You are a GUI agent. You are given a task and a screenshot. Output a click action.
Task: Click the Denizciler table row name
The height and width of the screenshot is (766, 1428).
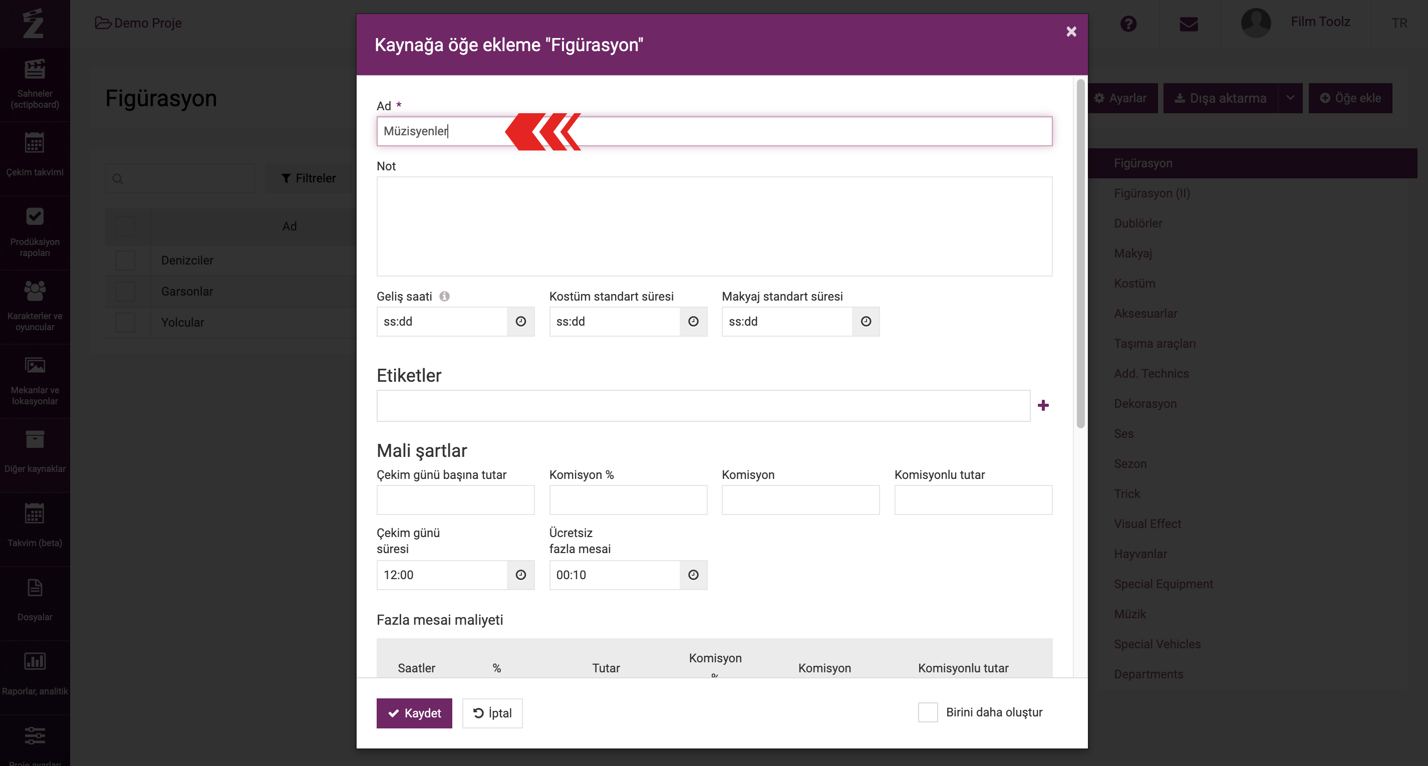[x=187, y=260]
